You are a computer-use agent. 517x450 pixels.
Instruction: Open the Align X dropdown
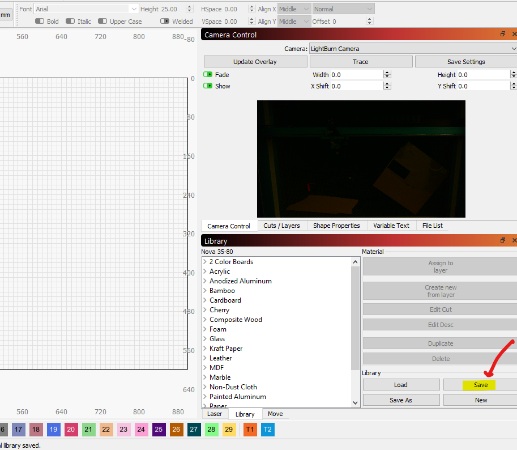pos(294,9)
